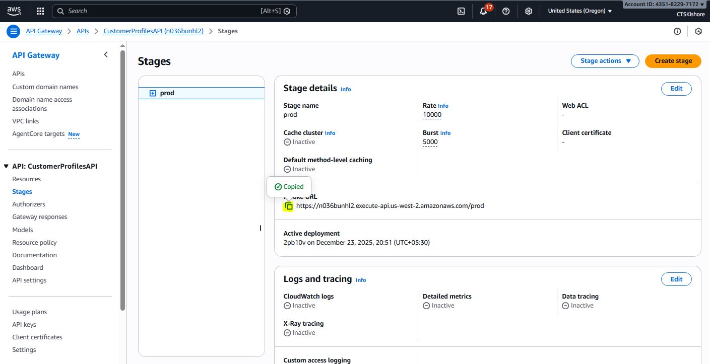The width and height of the screenshot is (710, 364).
Task: Click the CustomerProfilesAPI breadcrumb link
Action: pyautogui.click(x=153, y=31)
